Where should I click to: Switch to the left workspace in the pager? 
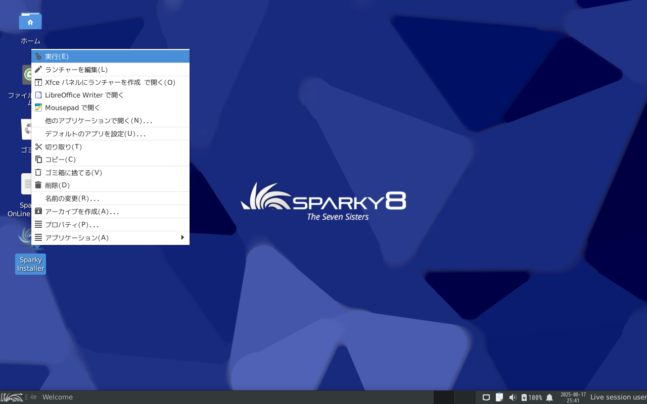pos(444,397)
